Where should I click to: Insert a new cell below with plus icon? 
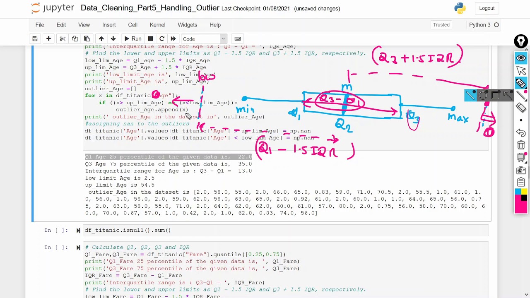(x=48, y=39)
